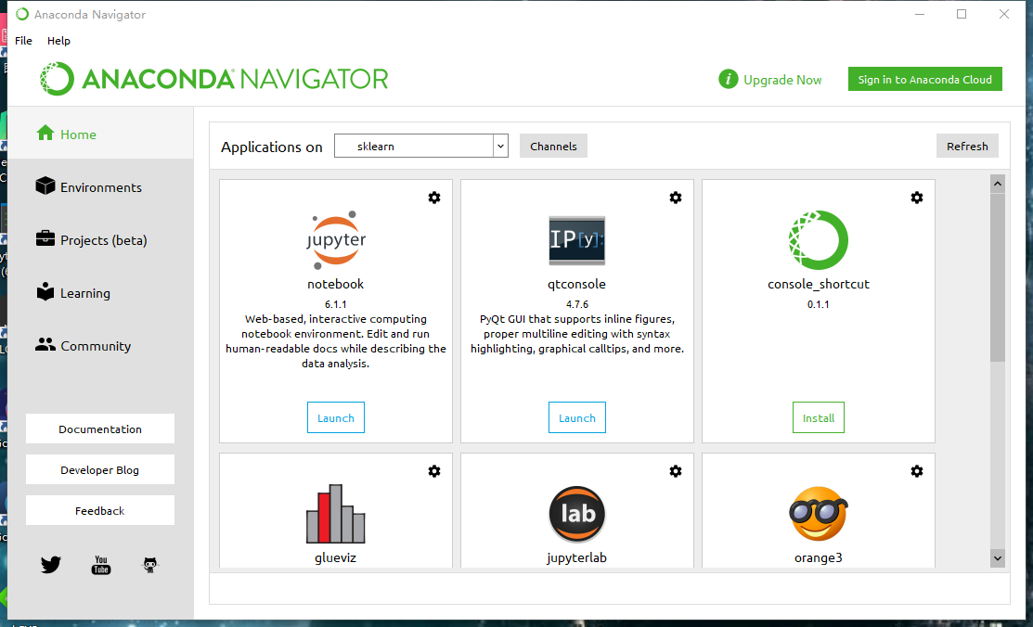Click the Jupyter notebook logo
The image size is (1033, 627).
coord(336,239)
